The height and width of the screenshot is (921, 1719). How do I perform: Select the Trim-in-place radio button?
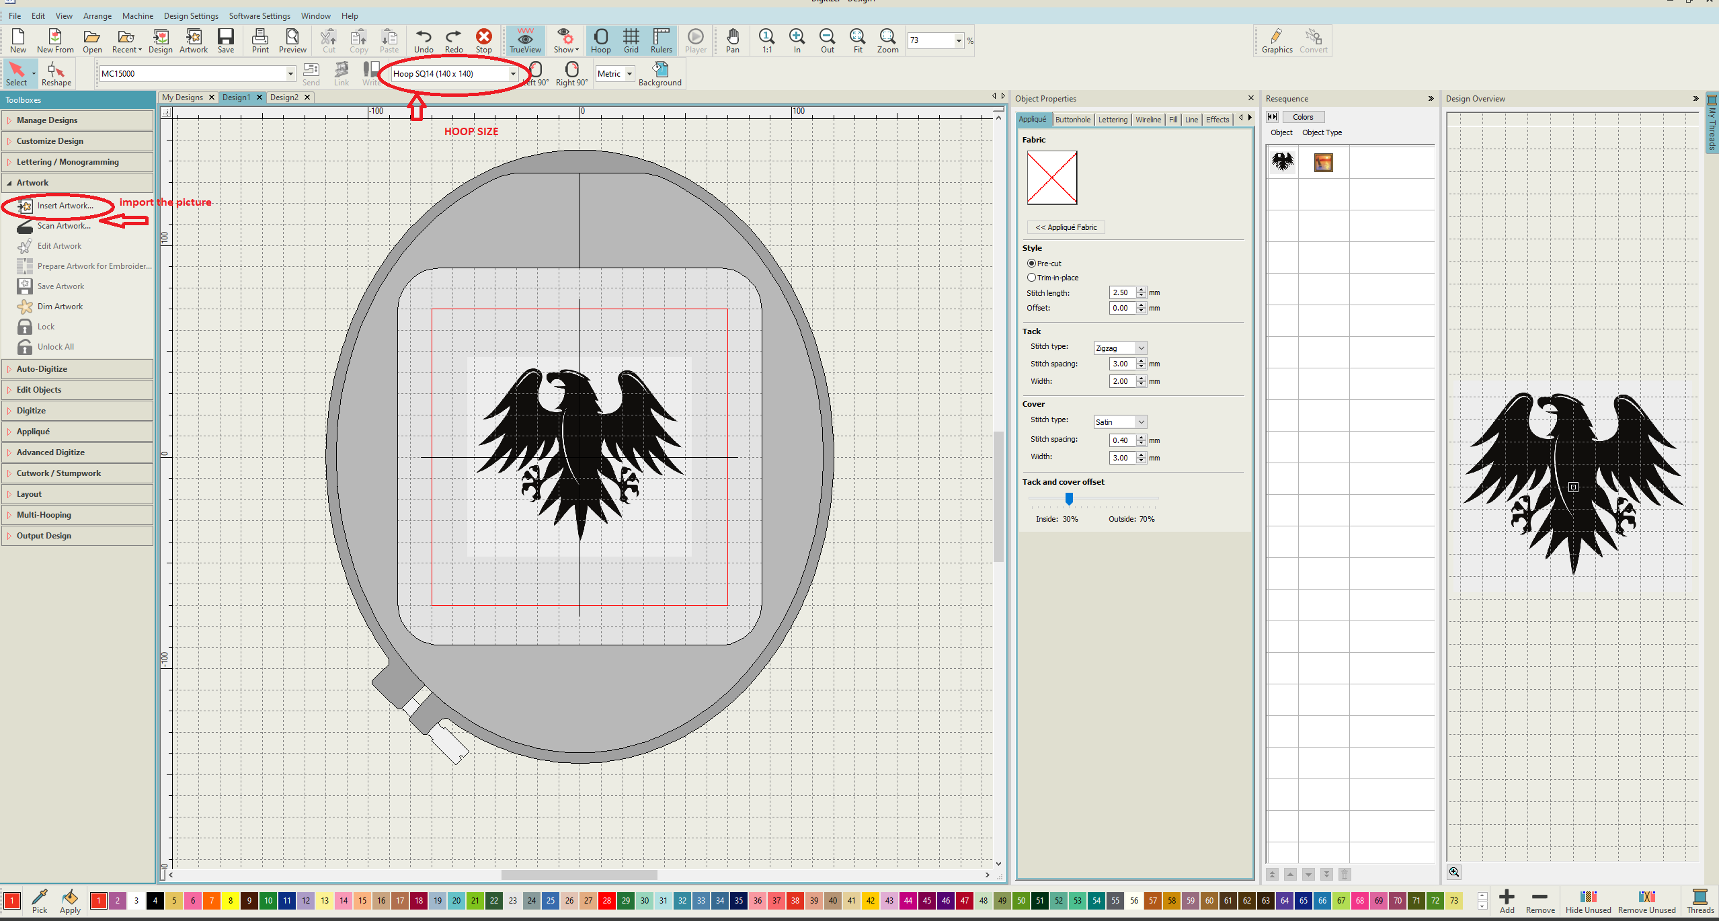(1031, 278)
